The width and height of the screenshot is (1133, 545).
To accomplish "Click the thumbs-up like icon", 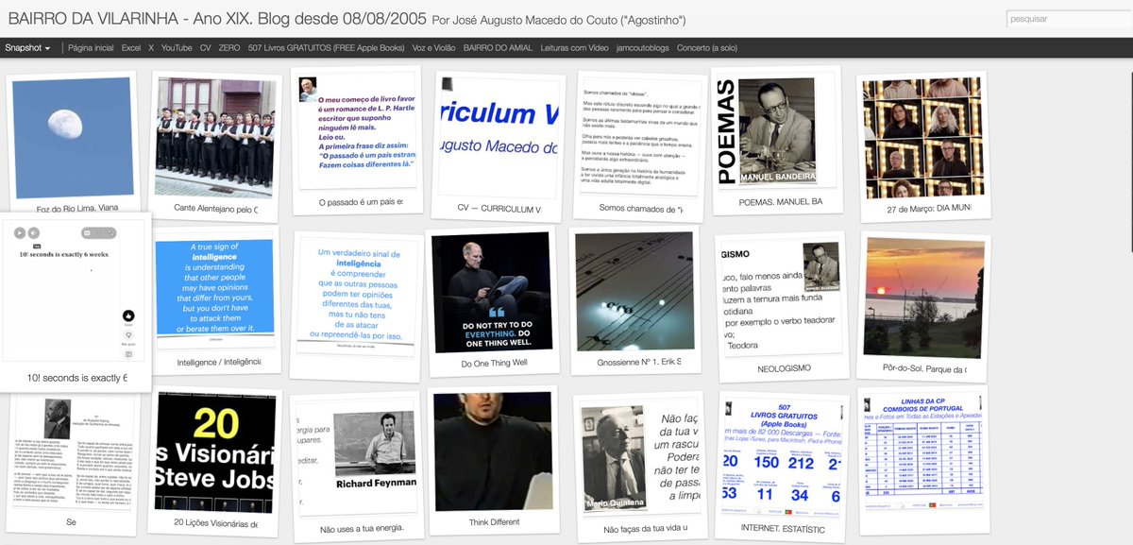I will click(128, 316).
